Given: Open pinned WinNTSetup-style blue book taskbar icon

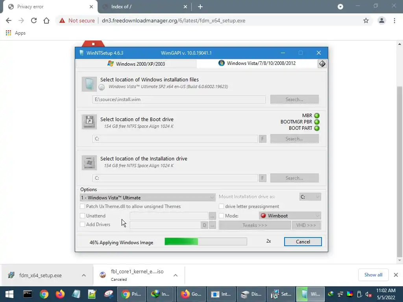Looking at the screenshot, I should click(76, 294).
